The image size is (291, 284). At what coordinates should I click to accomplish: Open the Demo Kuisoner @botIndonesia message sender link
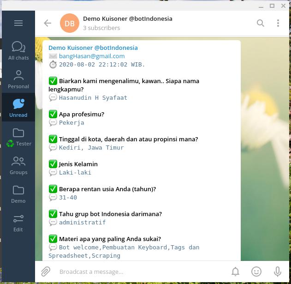[x=93, y=48]
